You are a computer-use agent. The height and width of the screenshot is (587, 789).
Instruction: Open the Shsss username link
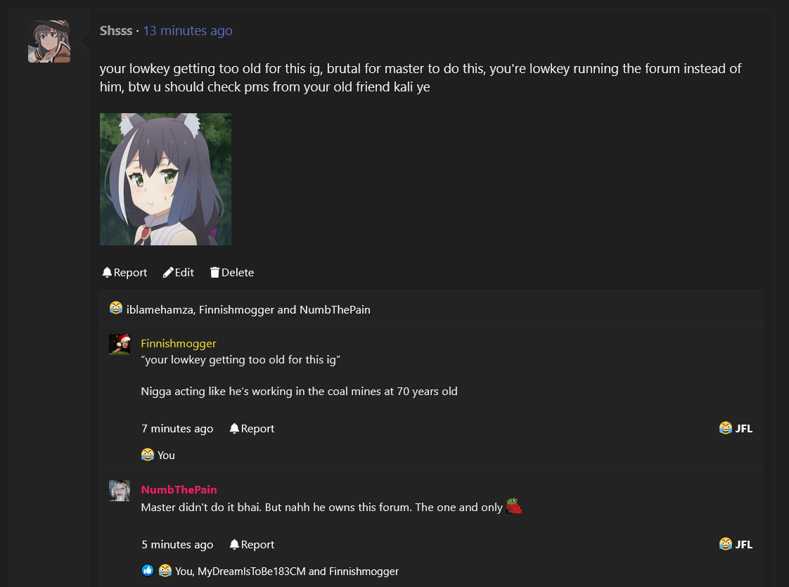[116, 31]
